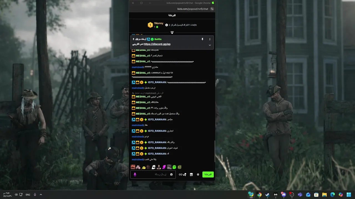This screenshot has height=199, width=355.
Task: Click malrshedi username saying مشاري
Action: tap(138, 67)
